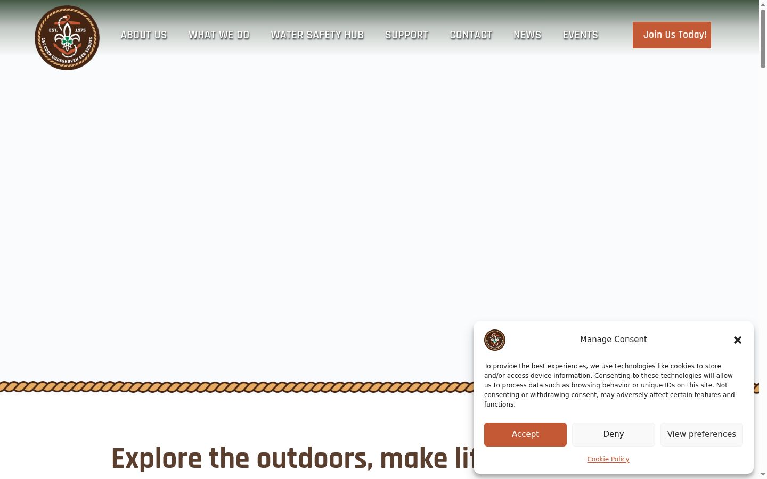
Task: Open the What We Do menu
Action: pyautogui.click(x=219, y=35)
